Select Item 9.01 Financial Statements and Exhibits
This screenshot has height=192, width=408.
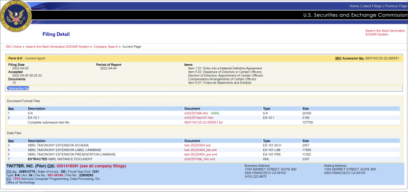(219, 83)
